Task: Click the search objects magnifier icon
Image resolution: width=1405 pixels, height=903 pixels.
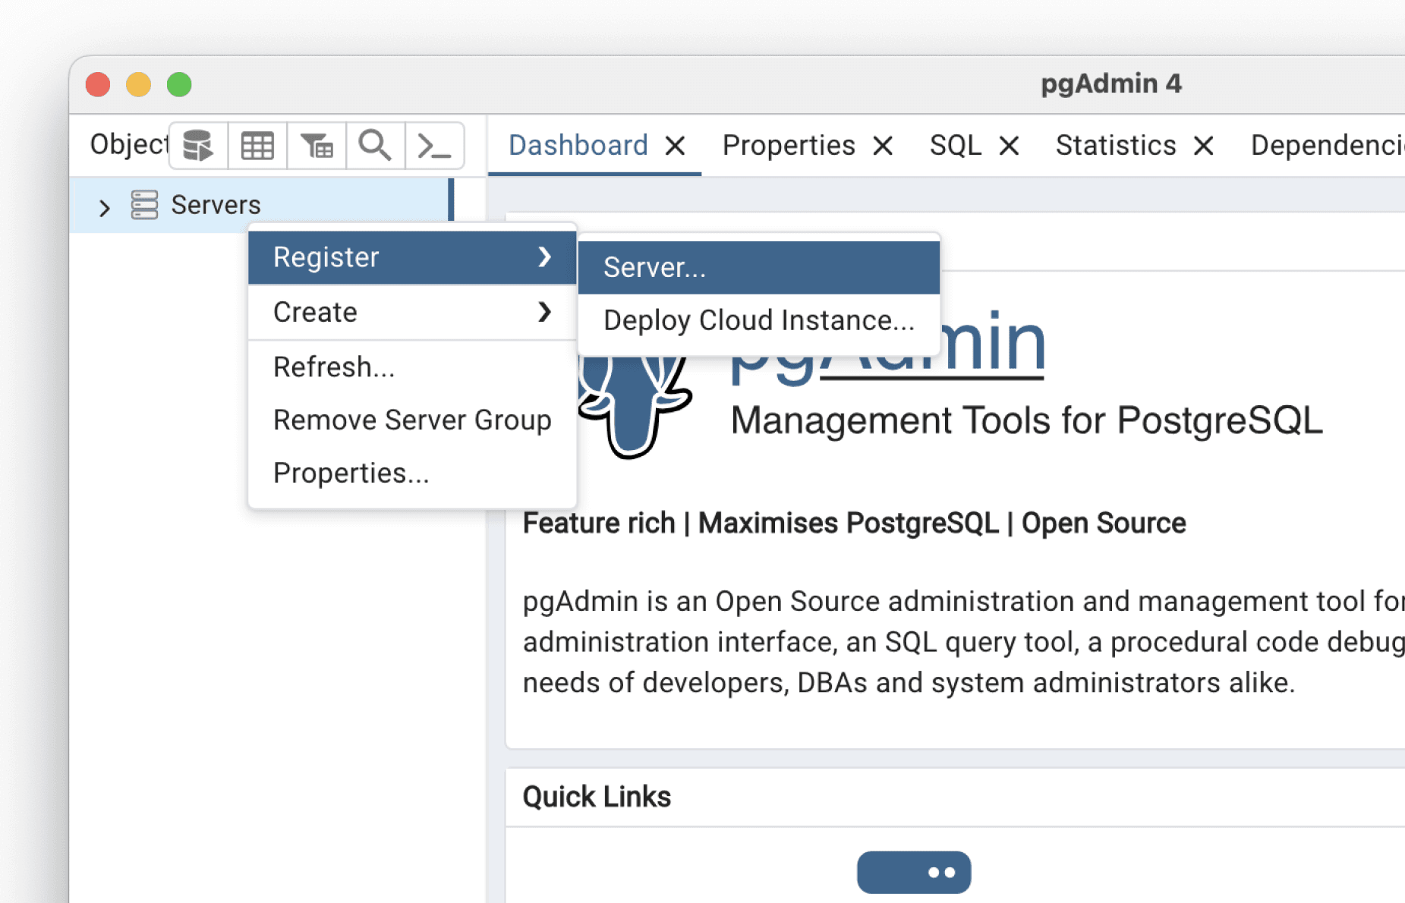Action: [x=375, y=145]
